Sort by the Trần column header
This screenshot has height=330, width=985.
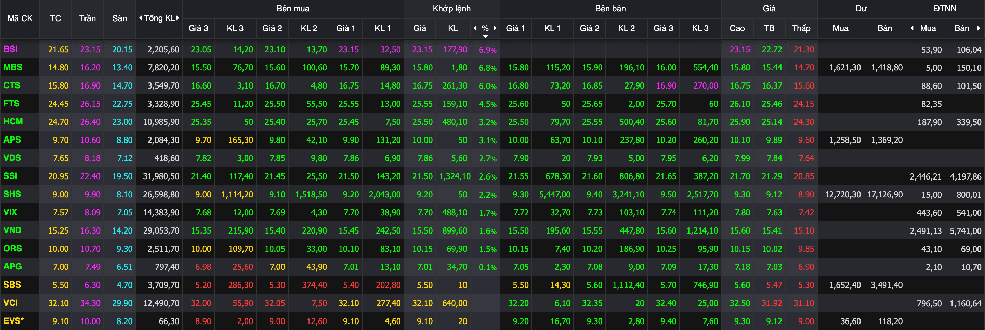[x=88, y=18]
